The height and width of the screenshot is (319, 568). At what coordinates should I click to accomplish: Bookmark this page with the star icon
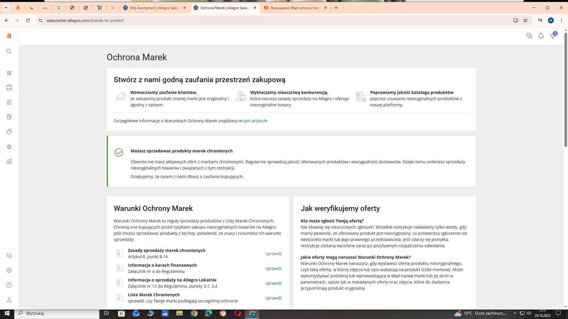[x=525, y=20]
